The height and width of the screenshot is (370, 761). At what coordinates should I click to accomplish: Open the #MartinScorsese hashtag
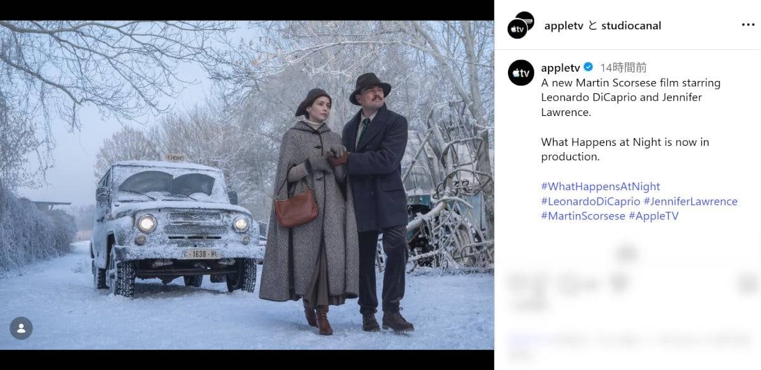coord(583,216)
